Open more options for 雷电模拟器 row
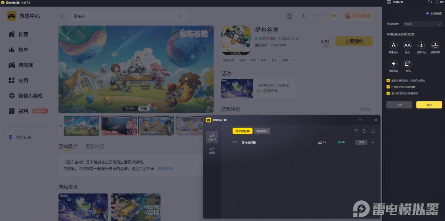Viewport: 445px width, 221px height. tap(373, 142)
